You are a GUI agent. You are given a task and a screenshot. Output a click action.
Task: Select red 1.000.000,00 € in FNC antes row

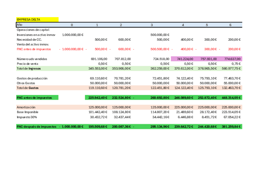73,49
